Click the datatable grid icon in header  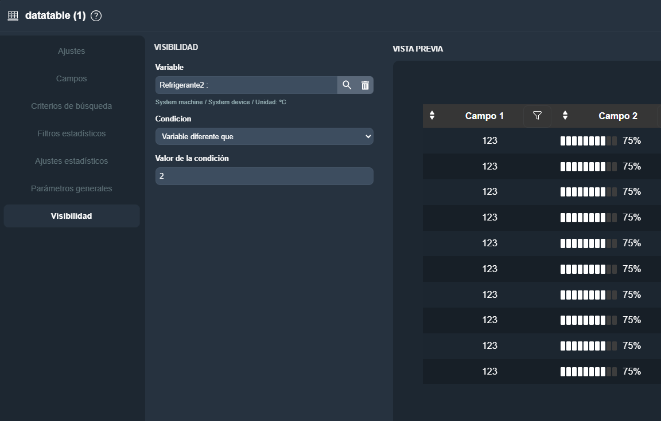pos(13,16)
